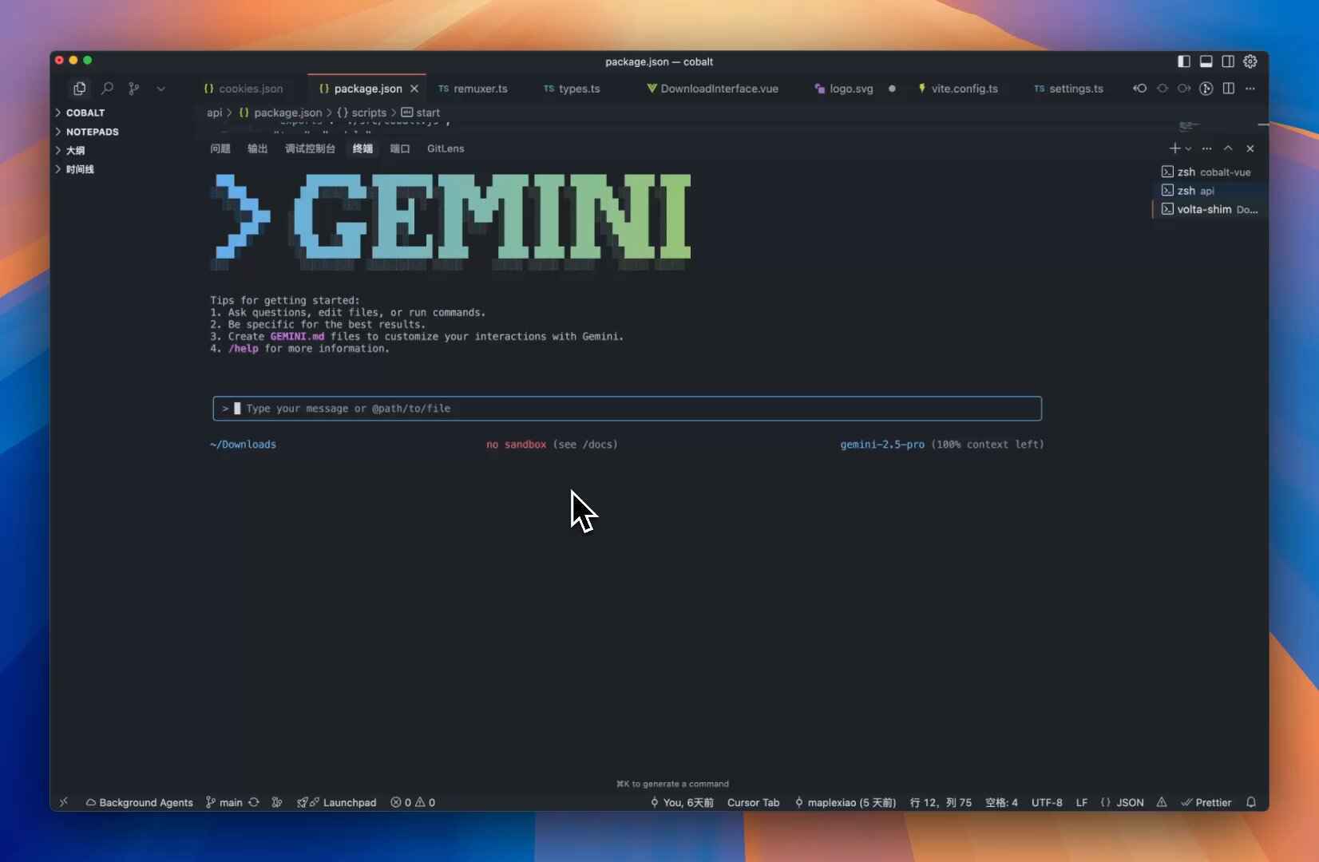The image size is (1319, 862).
Task: Switch to remuxer.ts tab
Action: pos(473,89)
